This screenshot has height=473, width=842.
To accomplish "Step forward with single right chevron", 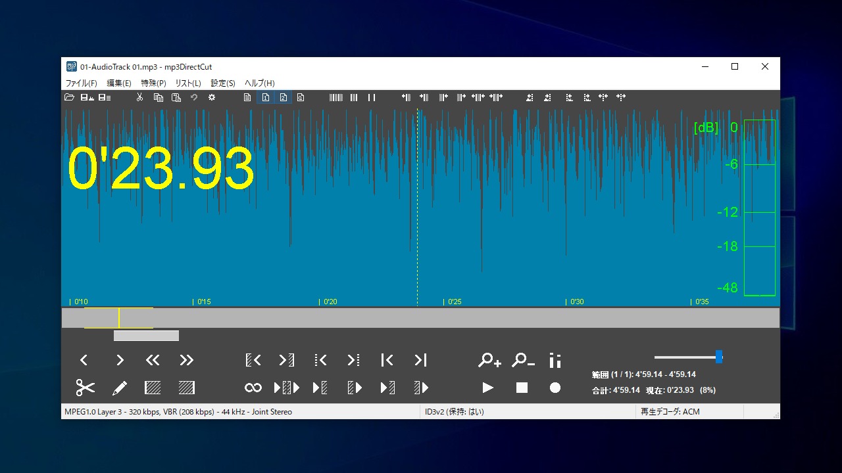I will [x=120, y=360].
